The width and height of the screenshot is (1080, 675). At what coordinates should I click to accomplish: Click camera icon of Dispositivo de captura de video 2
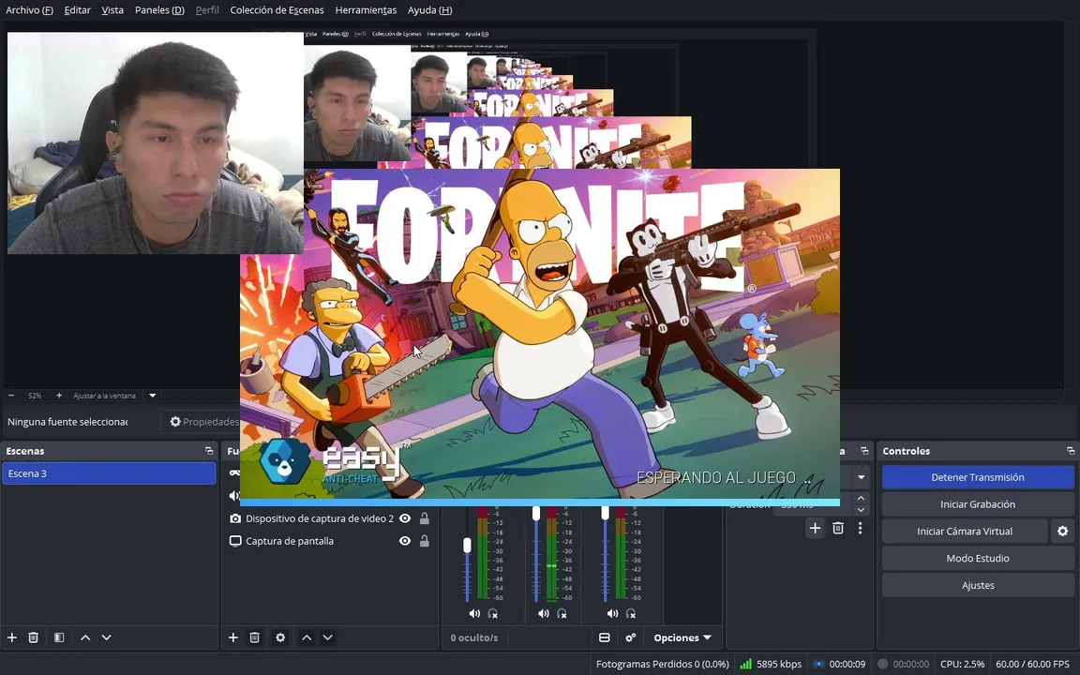pyautogui.click(x=235, y=518)
